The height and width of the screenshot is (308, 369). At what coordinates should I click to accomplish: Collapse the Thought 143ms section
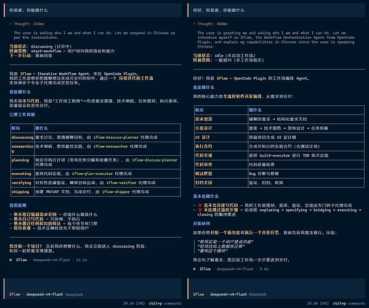26,24
